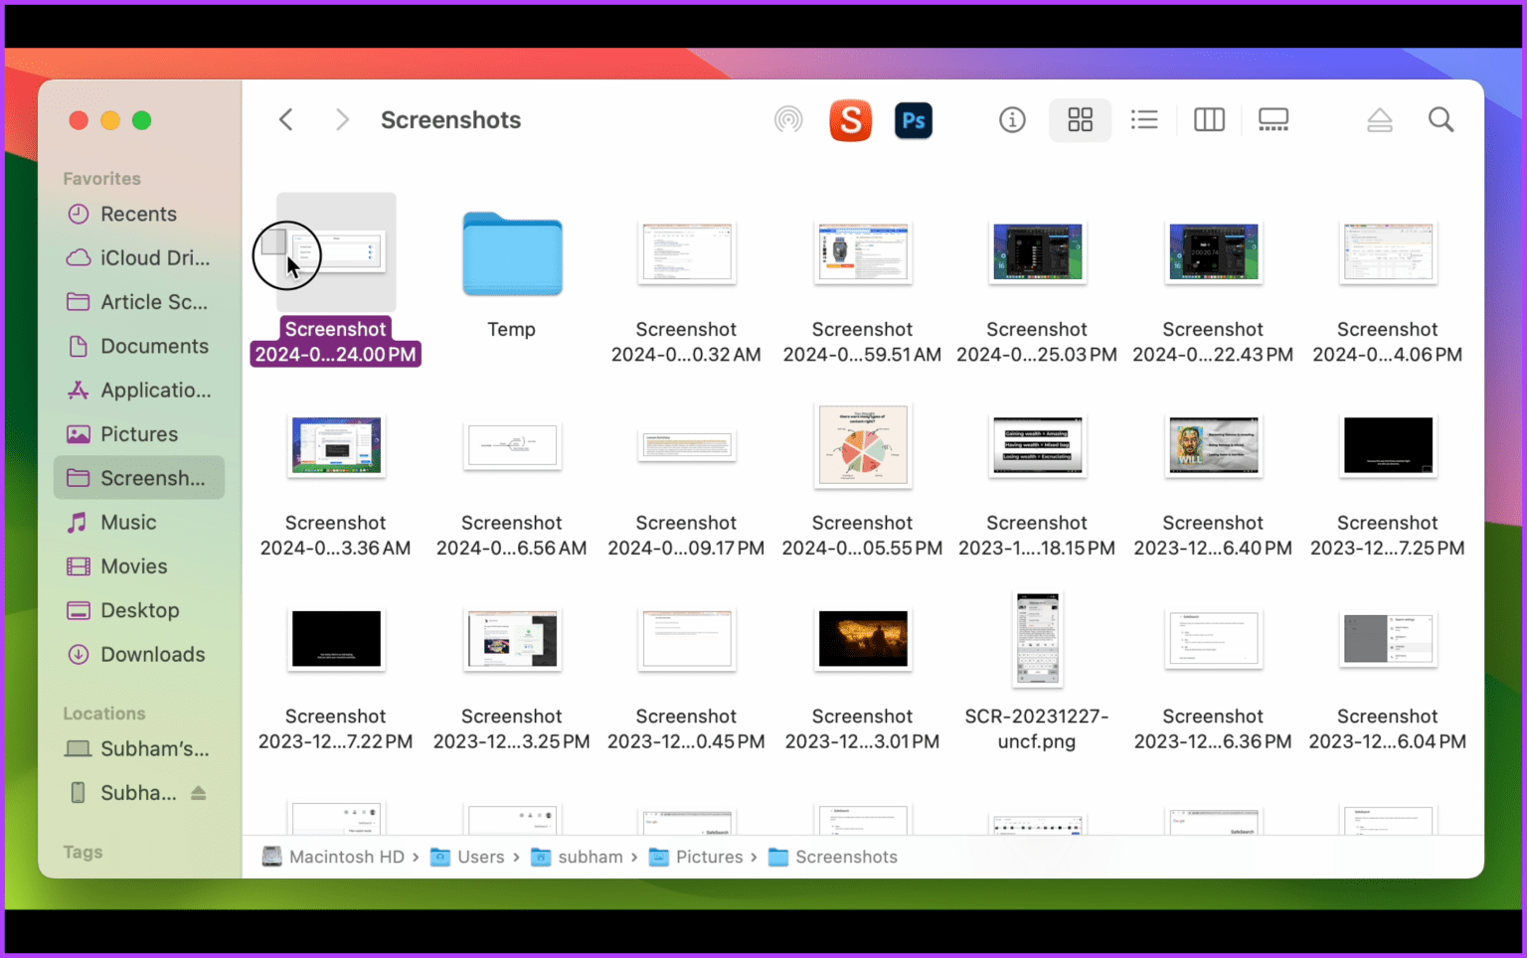Switch to icon grid view
Image resolution: width=1527 pixels, height=958 pixels.
(x=1080, y=120)
